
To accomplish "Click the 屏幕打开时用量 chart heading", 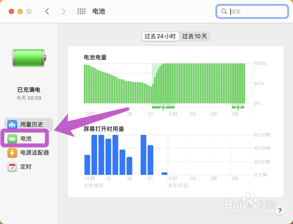I will (104, 129).
